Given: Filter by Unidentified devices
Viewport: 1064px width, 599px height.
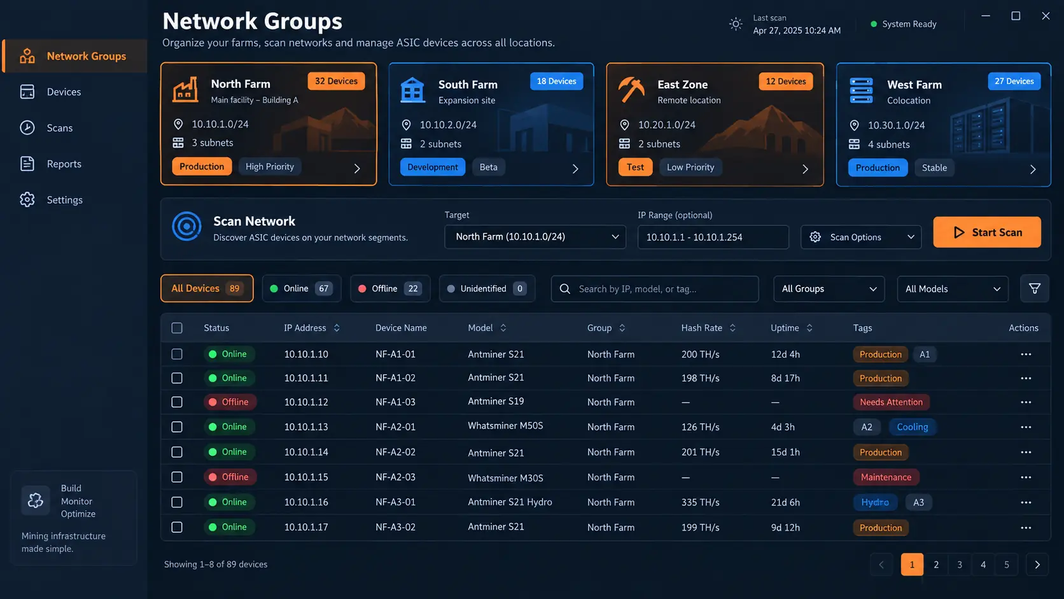Looking at the screenshot, I should (487, 288).
